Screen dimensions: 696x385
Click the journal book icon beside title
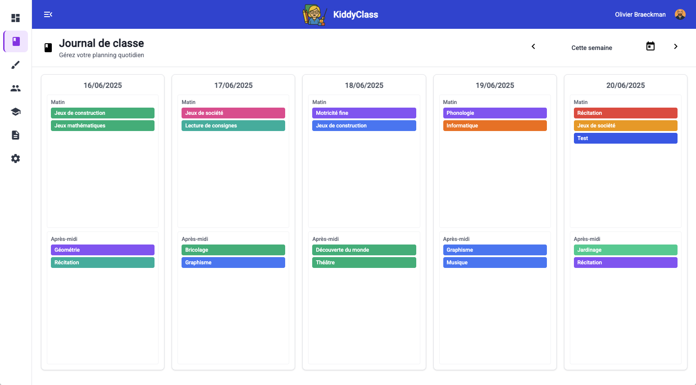48,48
